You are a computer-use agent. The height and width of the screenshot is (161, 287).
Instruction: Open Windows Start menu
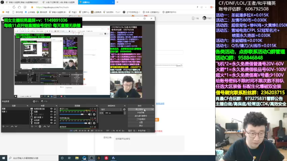point(4,158)
